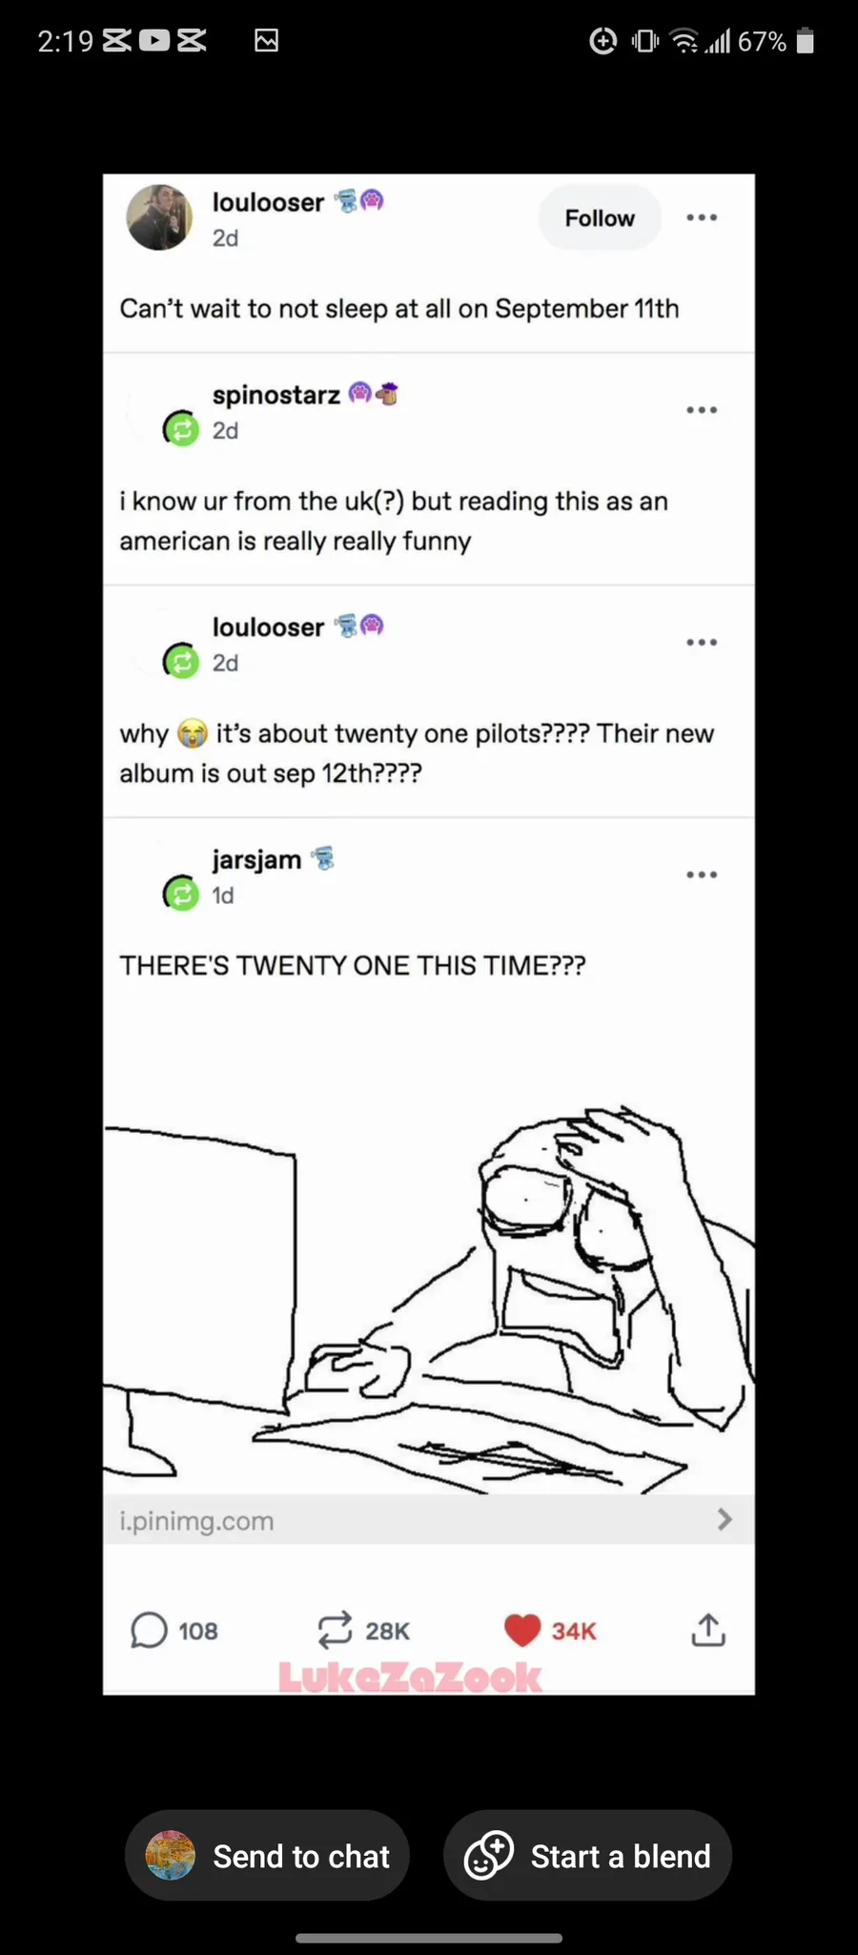Tap the jarsjam username
Image resolution: width=858 pixels, height=1955 pixels.
256,859
